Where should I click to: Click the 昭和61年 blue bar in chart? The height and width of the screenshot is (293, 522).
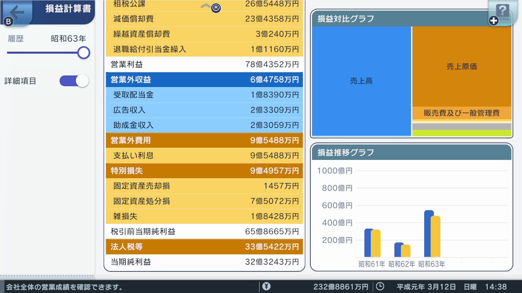click(369, 243)
